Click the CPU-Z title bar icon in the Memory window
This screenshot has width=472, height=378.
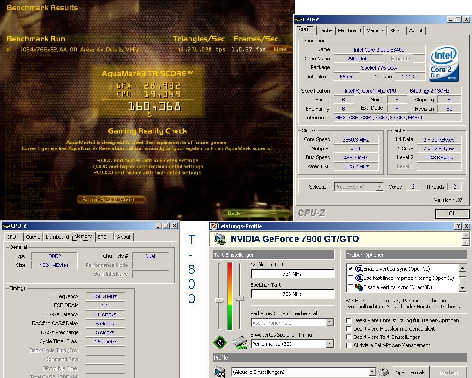coord(6,226)
